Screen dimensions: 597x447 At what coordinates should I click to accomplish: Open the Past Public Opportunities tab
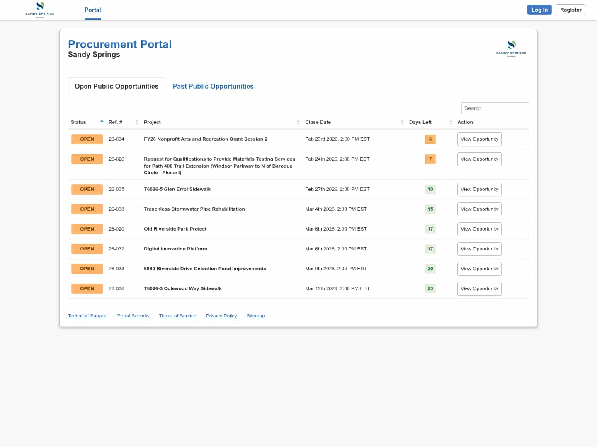coord(213,87)
